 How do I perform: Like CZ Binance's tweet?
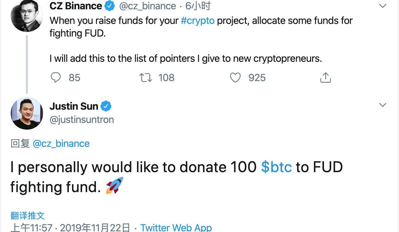coord(235,77)
